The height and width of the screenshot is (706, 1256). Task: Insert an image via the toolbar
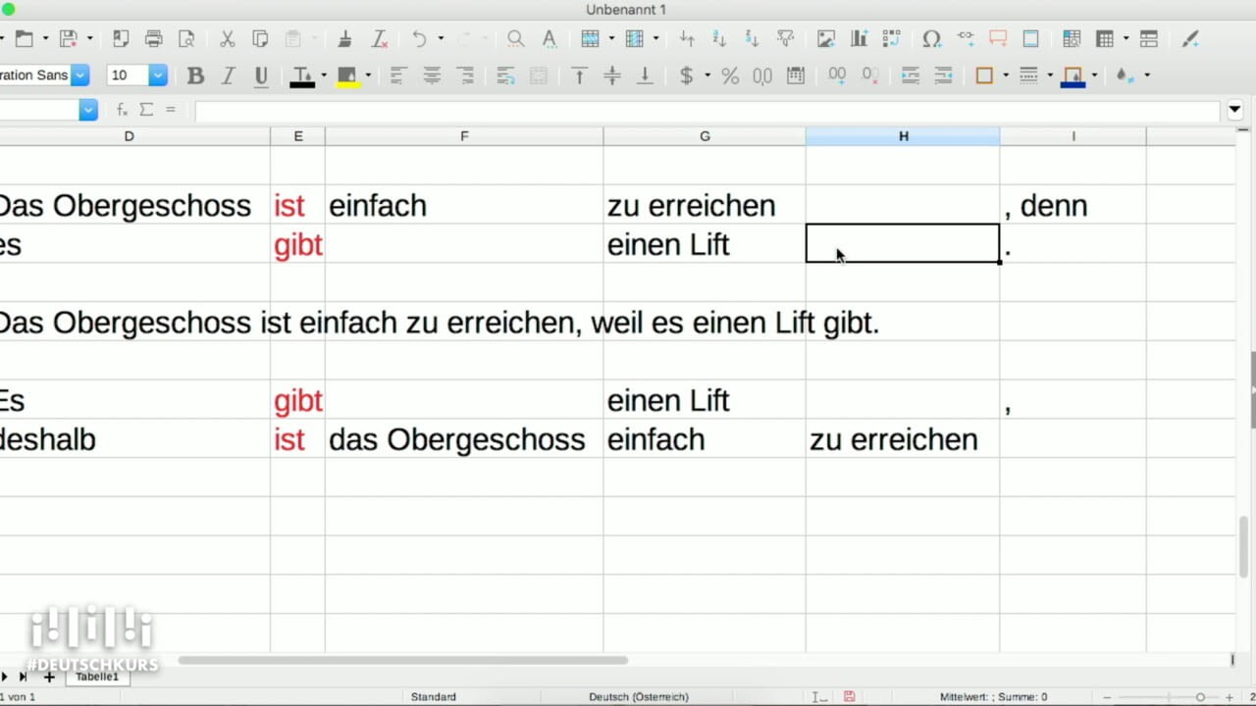(x=826, y=39)
